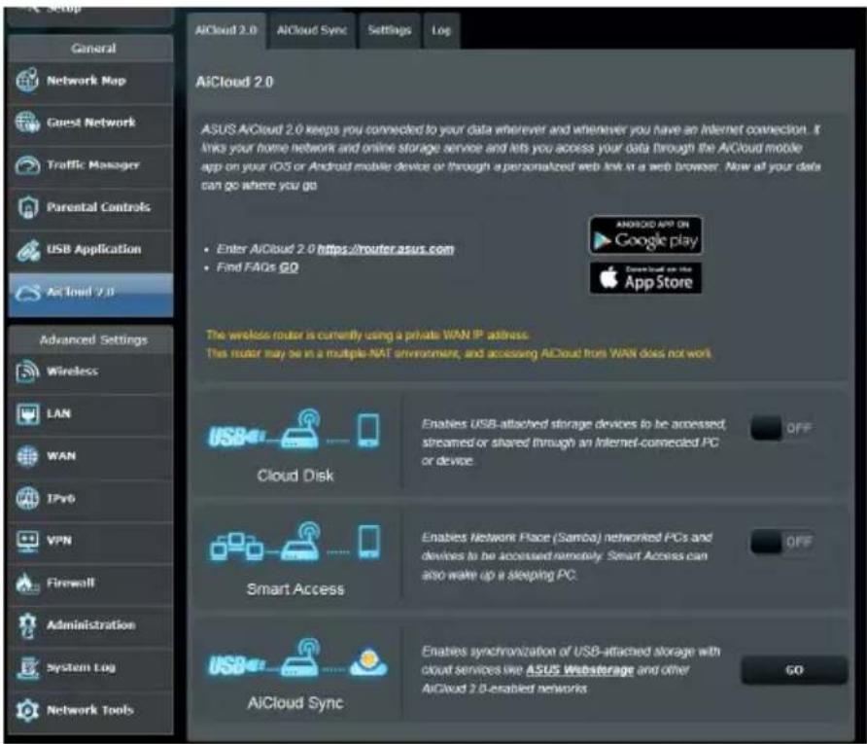Open USB Application puzzle icon
This screenshot has width=867, height=744.
tap(27, 250)
